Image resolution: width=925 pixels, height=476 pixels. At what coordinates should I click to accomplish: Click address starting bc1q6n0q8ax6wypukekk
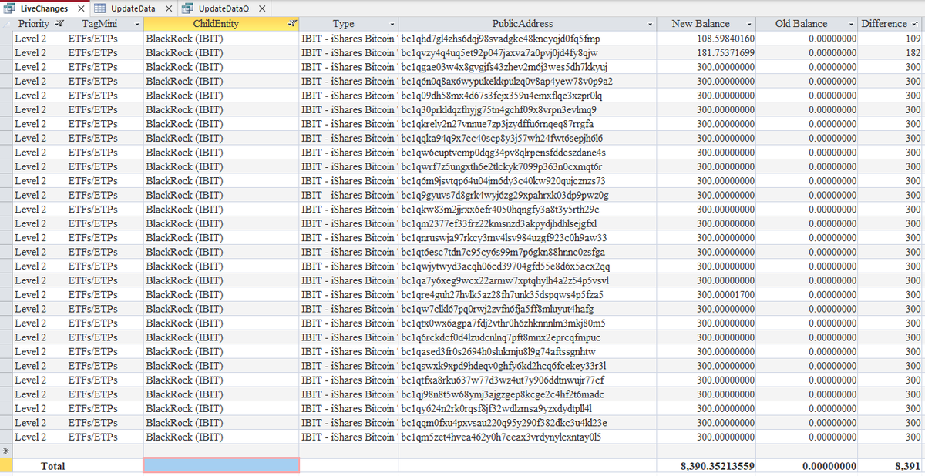click(507, 81)
